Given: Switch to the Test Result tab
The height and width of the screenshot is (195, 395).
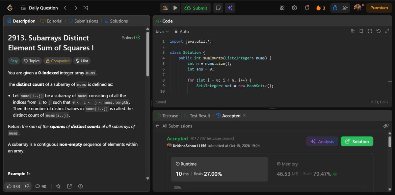Looking at the screenshot, I should click(x=197, y=116).
